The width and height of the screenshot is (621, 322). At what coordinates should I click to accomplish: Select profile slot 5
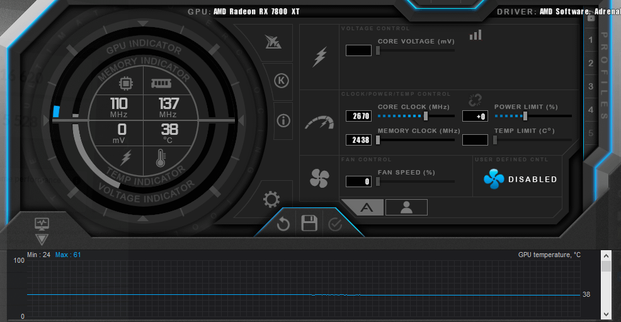591,133
